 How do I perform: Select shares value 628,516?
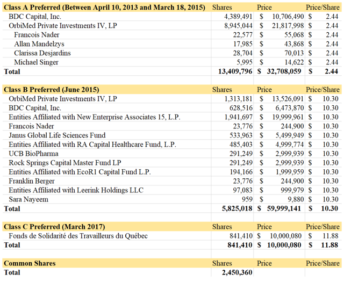coord(241,108)
